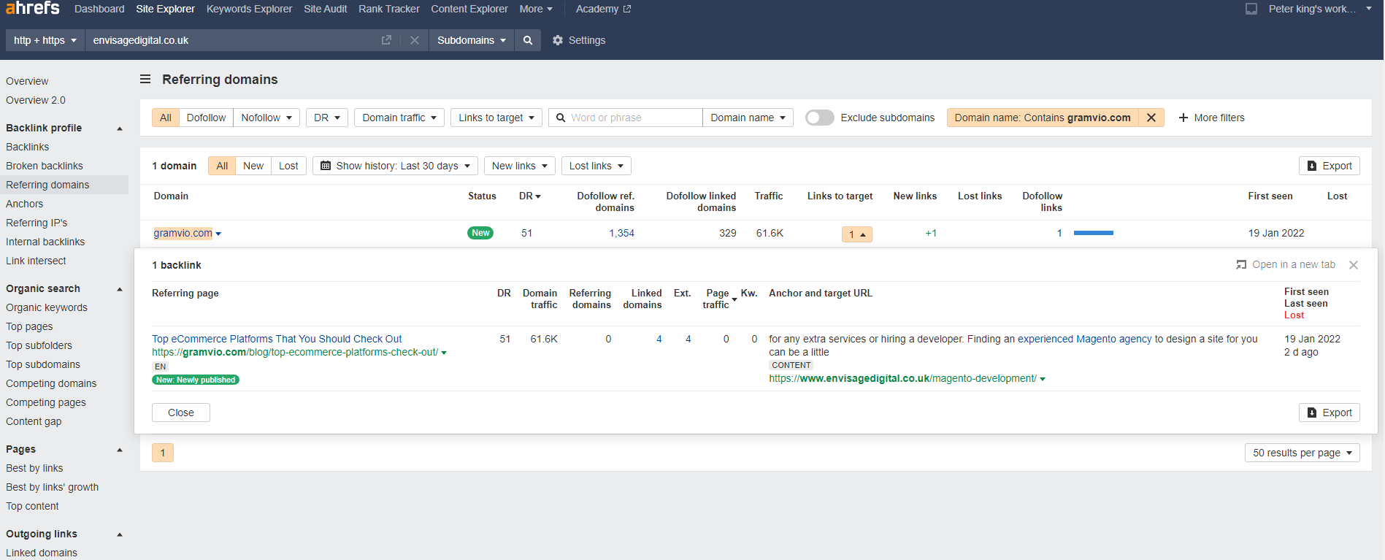1385x560 pixels.
Task: Open Domain traffic filter dropdown
Action: tap(399, 118)
